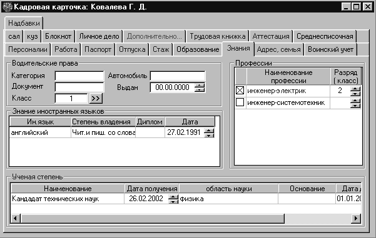Click the >> button next to Класс
The width and height of the screenshot is (376, 238).
coord(96,99)
